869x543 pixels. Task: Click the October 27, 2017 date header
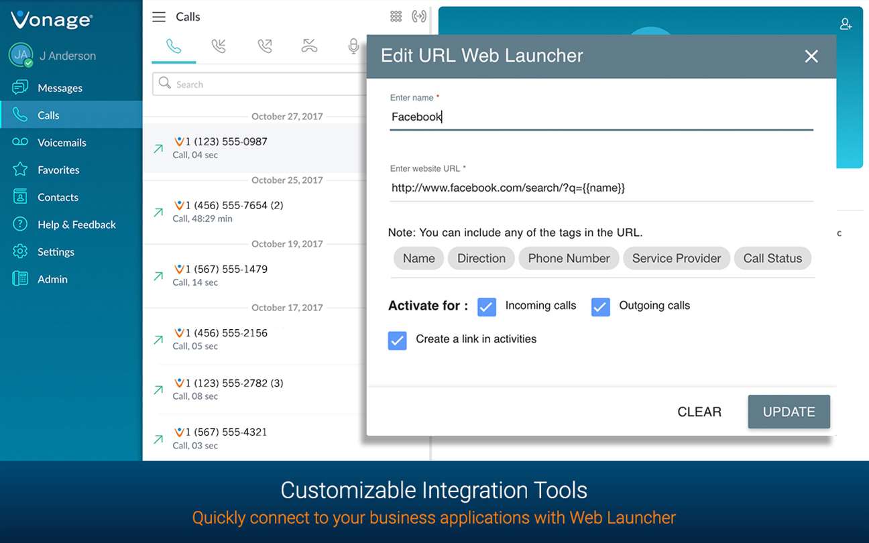287,116
